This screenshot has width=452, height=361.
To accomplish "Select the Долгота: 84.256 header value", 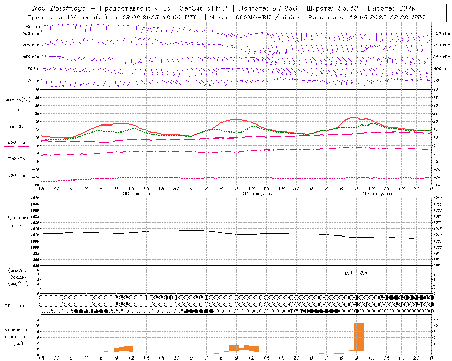I will click(268, 8).
